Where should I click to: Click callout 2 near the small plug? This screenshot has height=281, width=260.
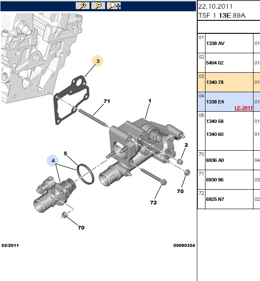pos(186,145)
